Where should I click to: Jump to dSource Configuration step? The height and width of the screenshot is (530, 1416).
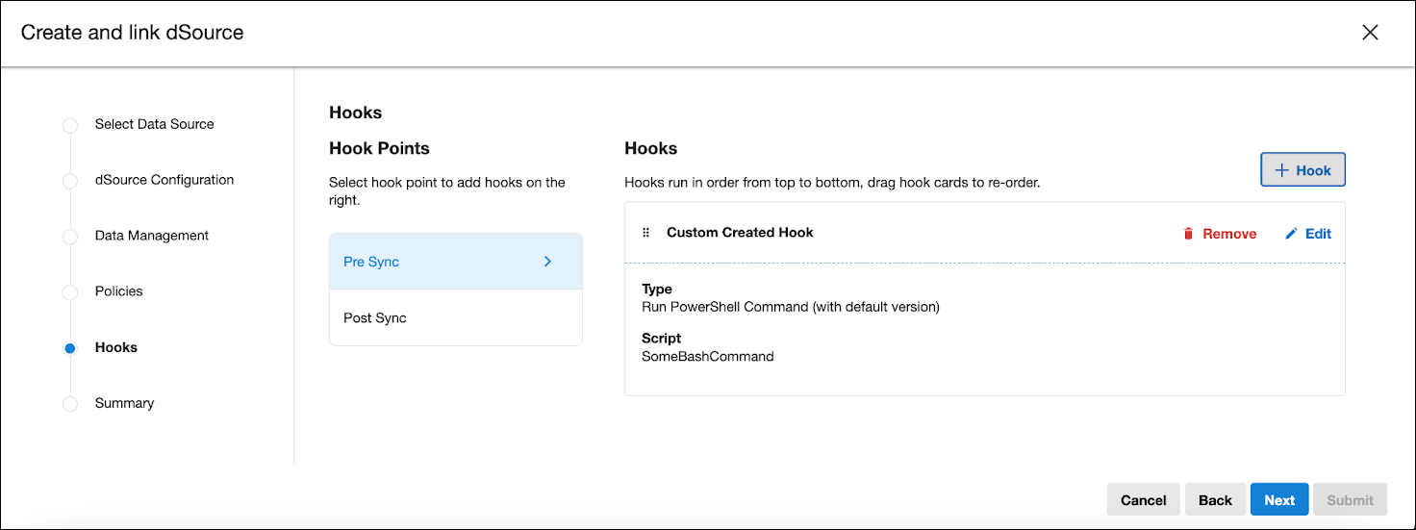[x=164, y=180]
